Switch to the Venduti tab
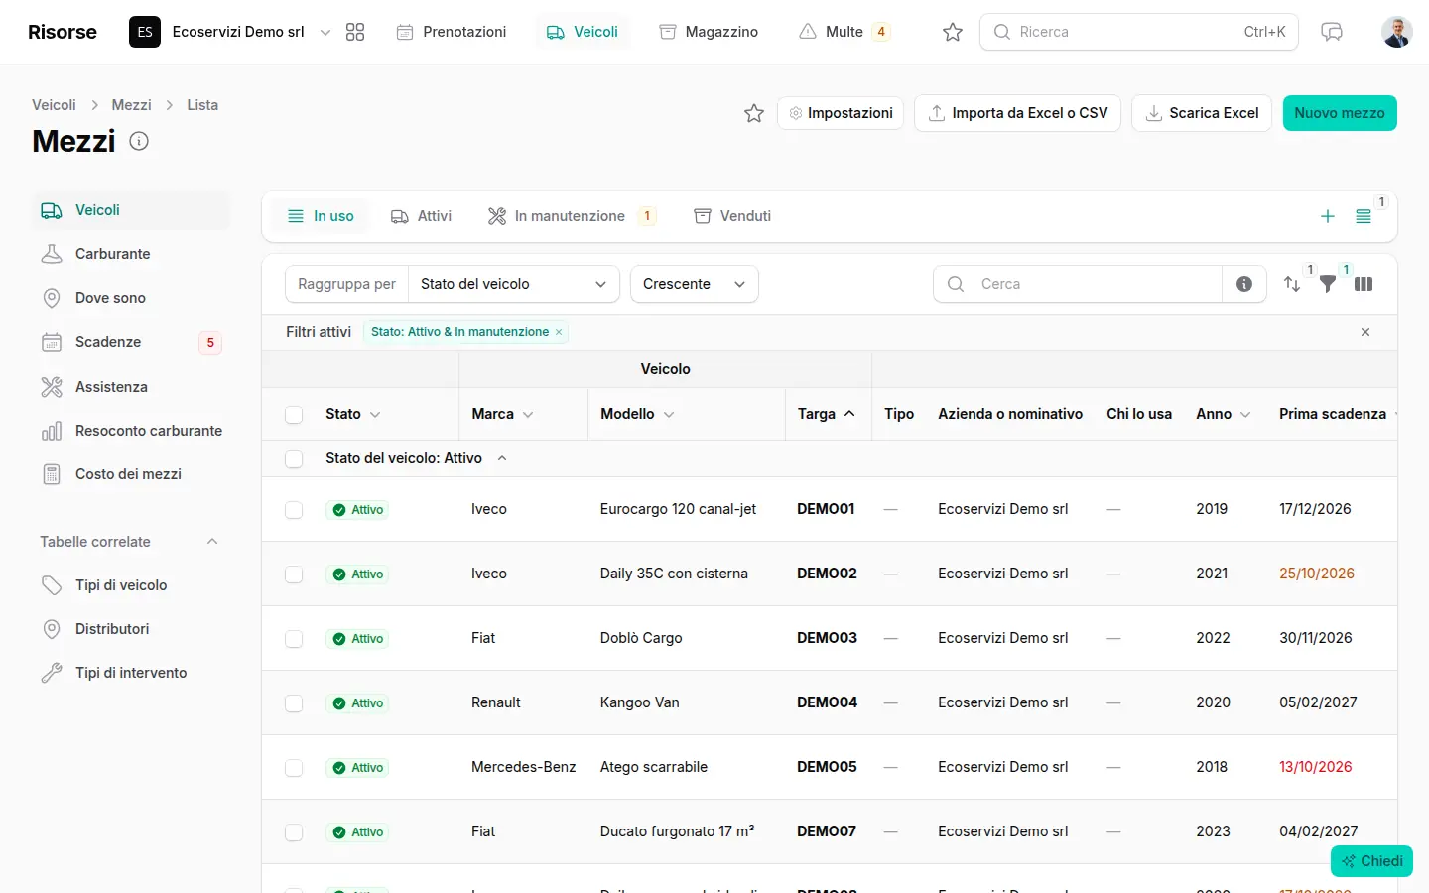The image size is (1429, 893). click(732, 216)
